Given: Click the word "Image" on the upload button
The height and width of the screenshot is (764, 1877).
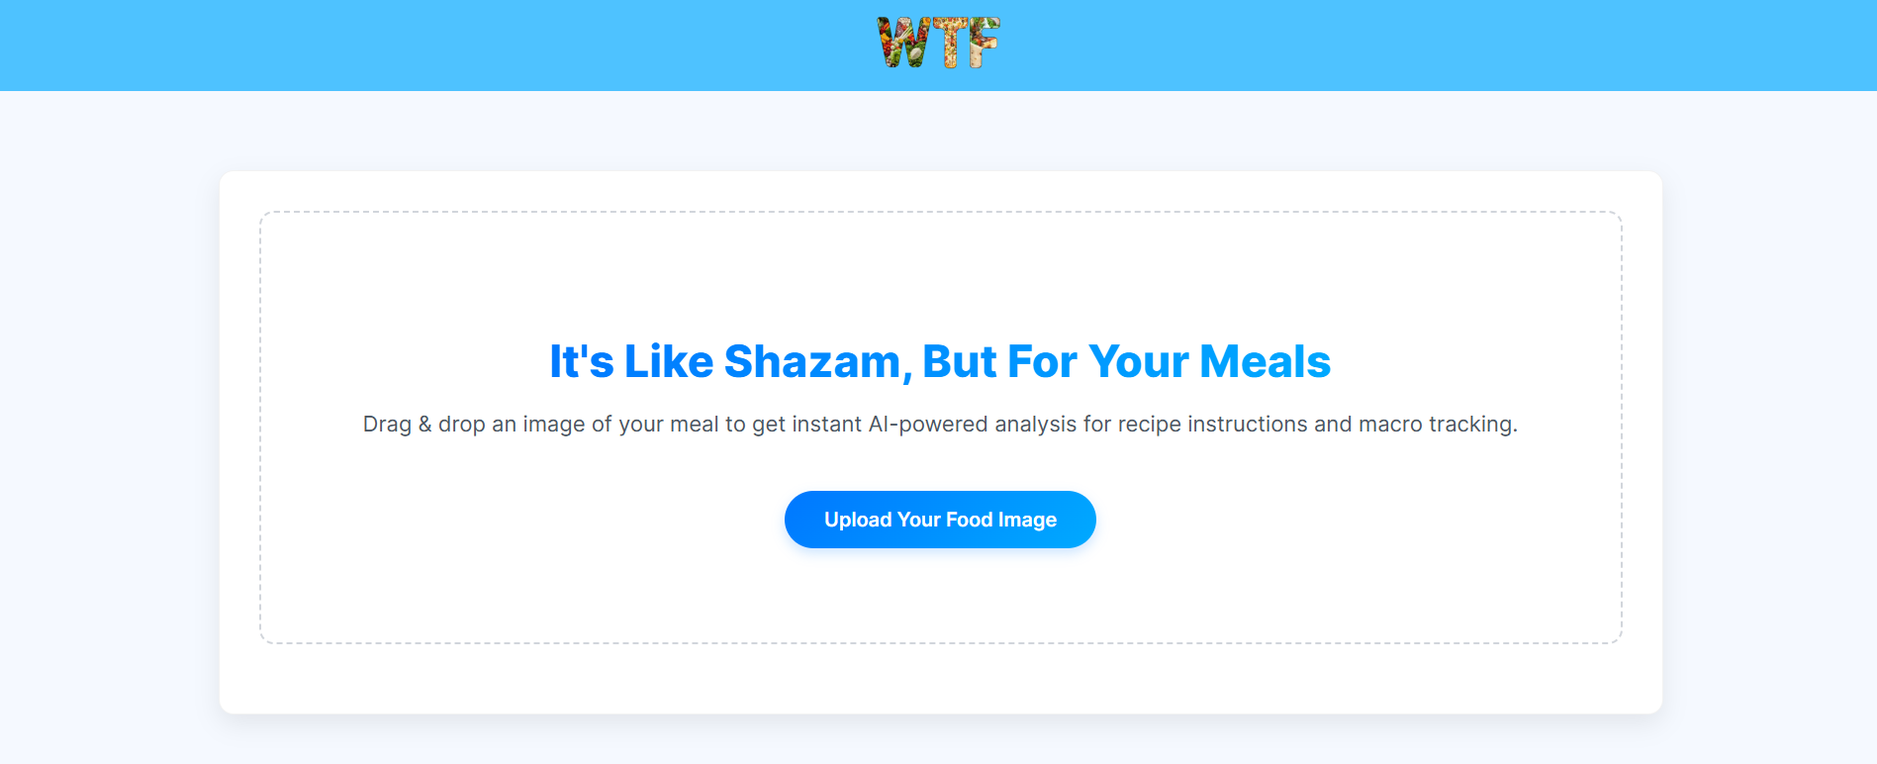Looking at the screenshot, I should pyautogui.click(x=1027, y=520).
